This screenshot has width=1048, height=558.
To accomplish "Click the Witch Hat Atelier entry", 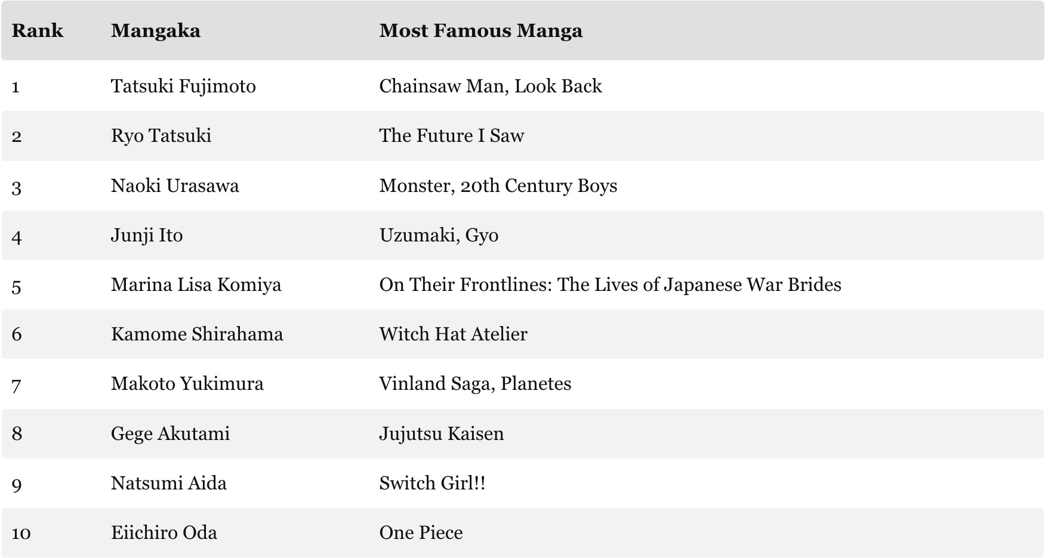I will [x=453, y=334].
